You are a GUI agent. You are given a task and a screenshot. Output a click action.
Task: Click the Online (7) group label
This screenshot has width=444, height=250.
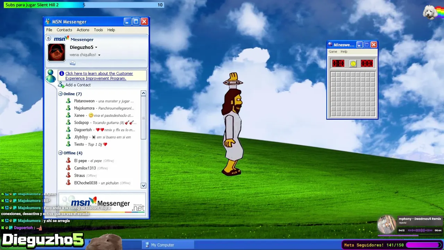[72, 94]
